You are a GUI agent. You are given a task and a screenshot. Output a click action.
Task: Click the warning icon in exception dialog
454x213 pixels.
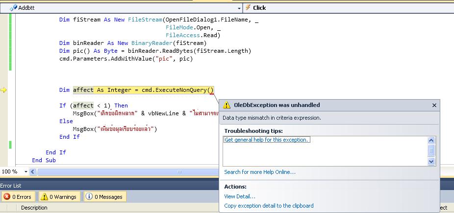[227, 105]
